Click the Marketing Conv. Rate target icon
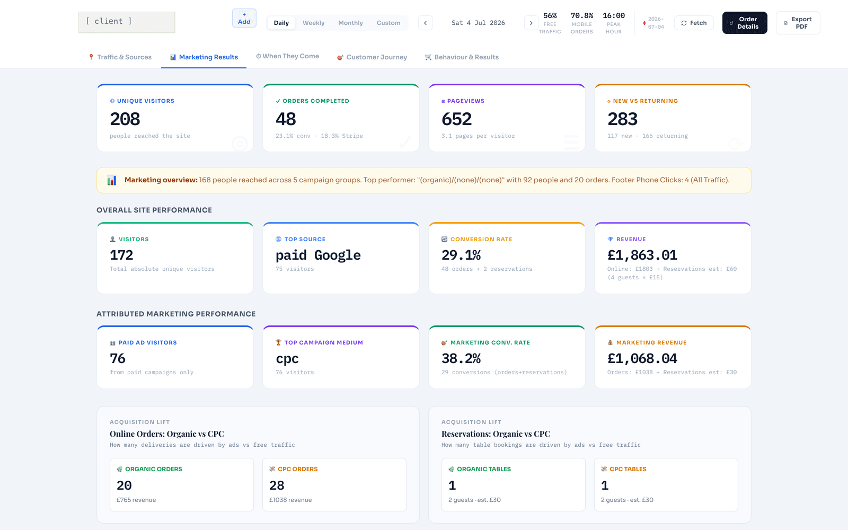 coord(444,343)
